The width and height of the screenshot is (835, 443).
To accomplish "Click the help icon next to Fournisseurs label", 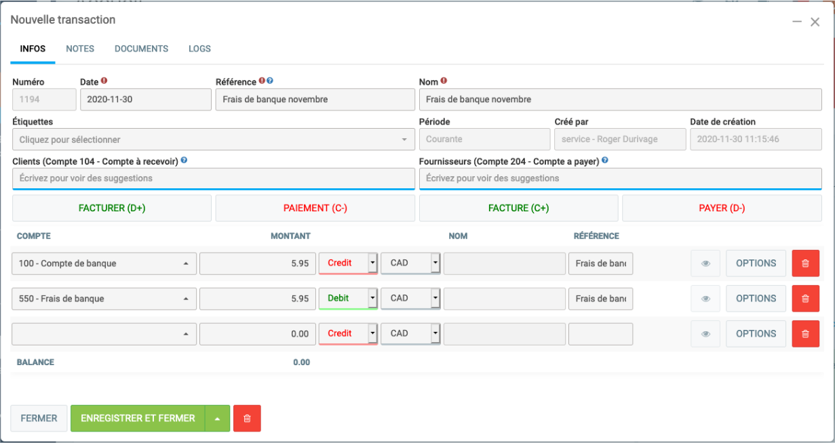I will pos(605,161).
